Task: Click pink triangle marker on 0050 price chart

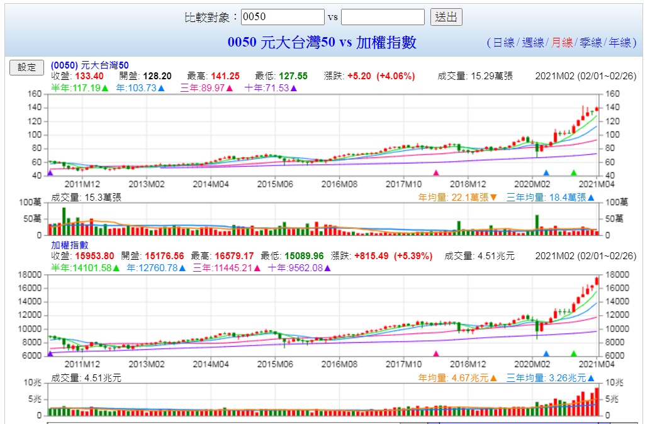Action: coord(436,173)
